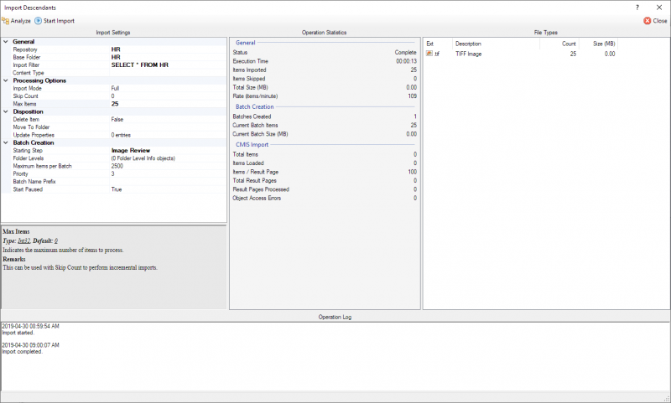The image size is (671, 403).
Task: Click the Import Settings panel header
Action: click(x=113, y=33)
